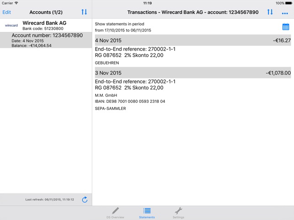
Task: Click 'Bank code: 51230800' text
Action: click(x=43, y=28)
